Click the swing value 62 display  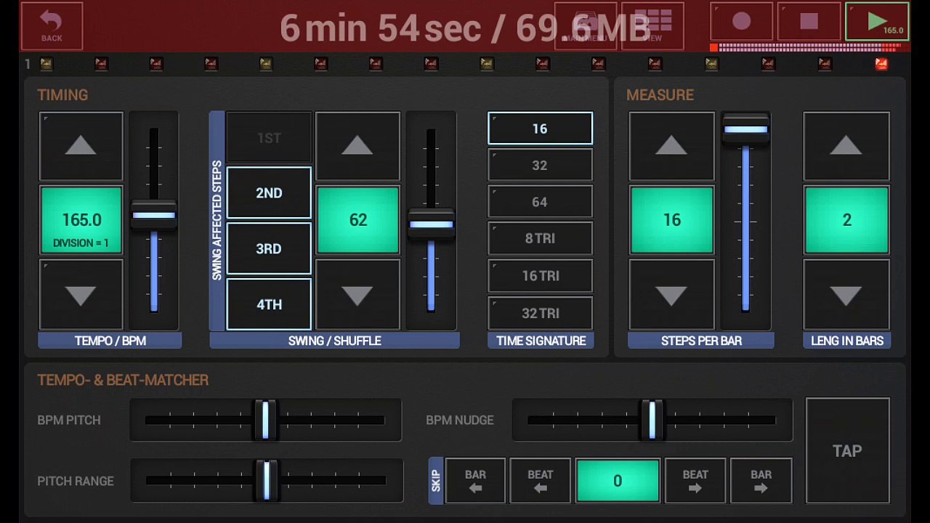(357, 220)
